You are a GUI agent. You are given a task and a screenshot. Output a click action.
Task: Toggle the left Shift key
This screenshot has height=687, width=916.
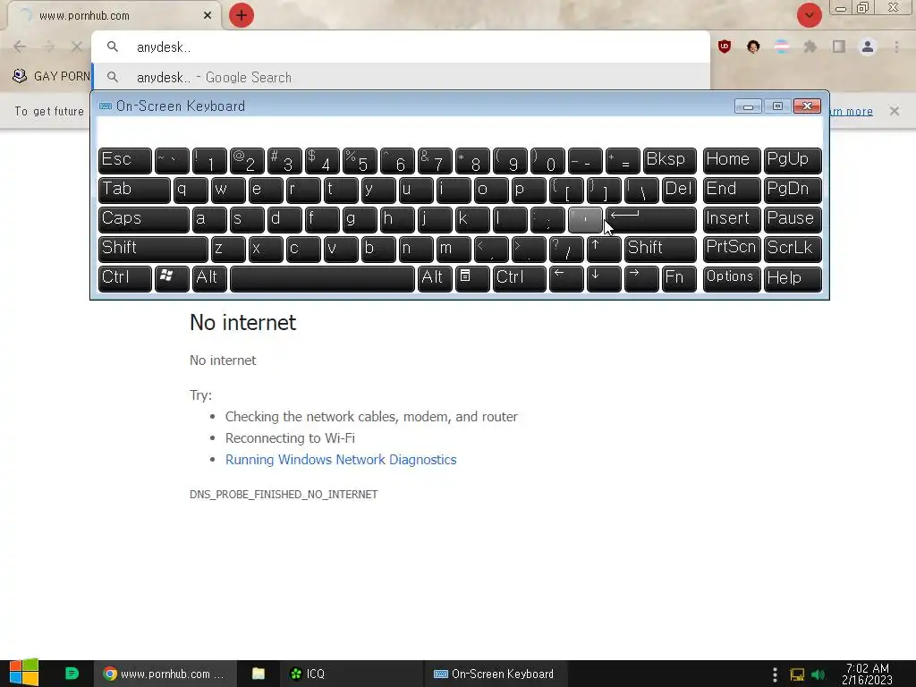click(153, 249)
